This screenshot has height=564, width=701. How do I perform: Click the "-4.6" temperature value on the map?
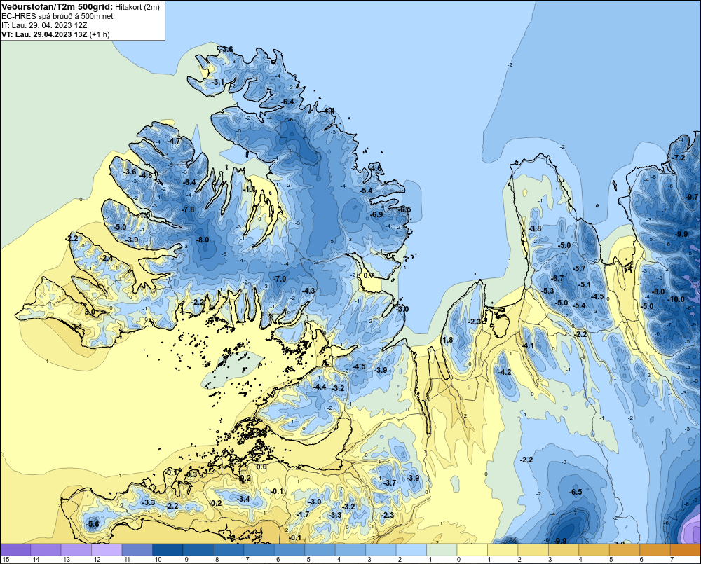(376, 168)
